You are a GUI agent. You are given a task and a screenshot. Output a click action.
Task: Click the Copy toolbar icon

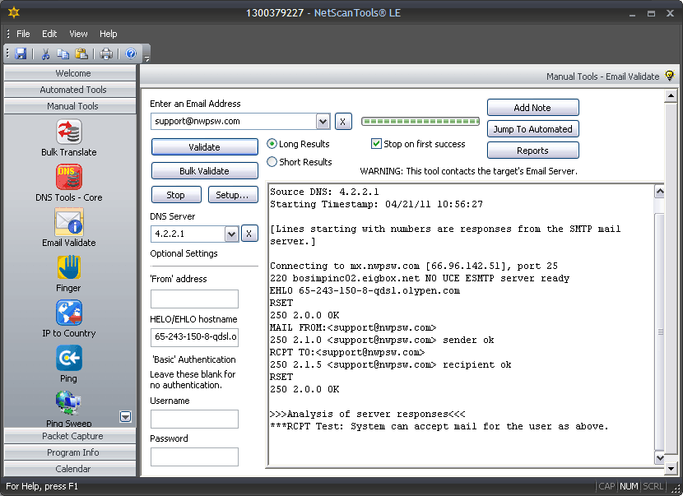point(63,53)
